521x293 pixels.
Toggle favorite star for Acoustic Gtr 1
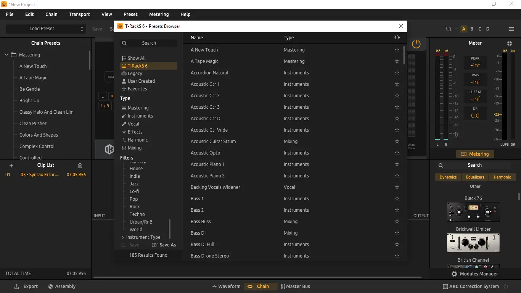point(397,84)
